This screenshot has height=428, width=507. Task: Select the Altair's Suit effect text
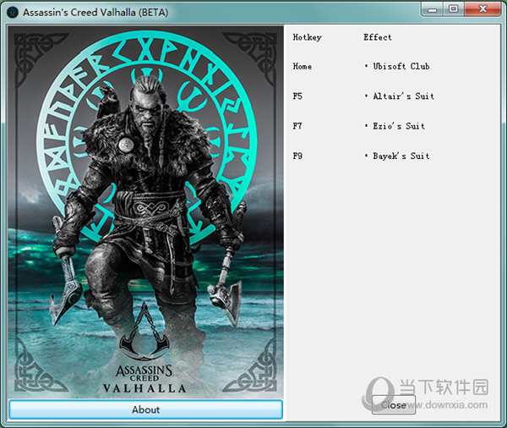pos(403,96)
